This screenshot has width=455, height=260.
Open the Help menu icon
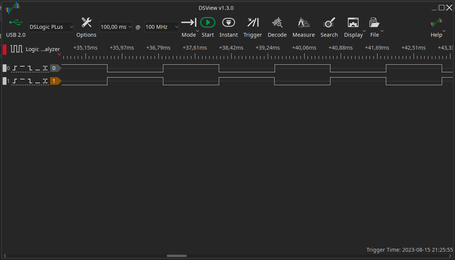click(x=437, y=22)
